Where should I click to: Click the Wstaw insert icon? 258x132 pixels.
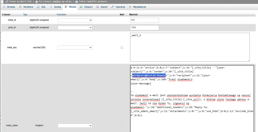tap(66, 7)
